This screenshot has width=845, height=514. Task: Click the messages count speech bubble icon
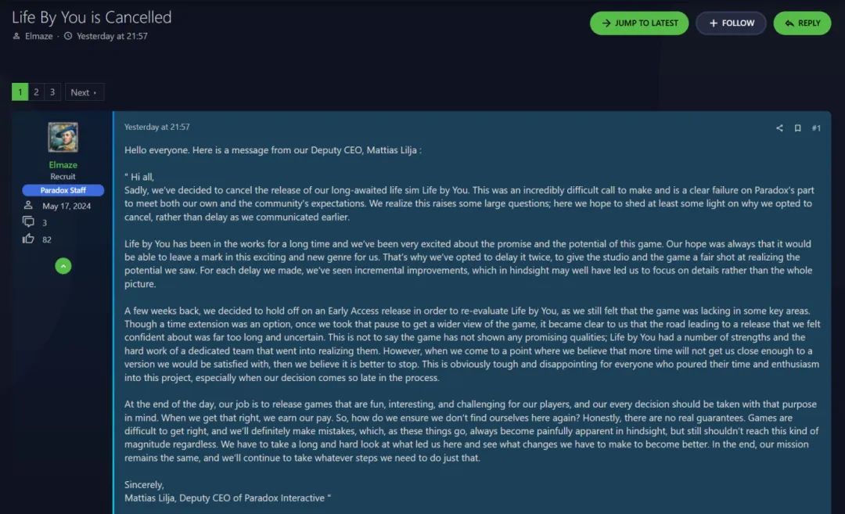click(29, 222)
